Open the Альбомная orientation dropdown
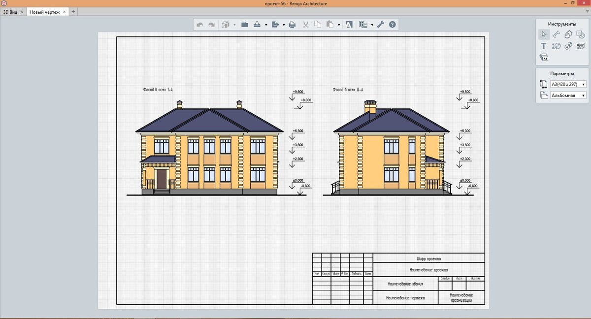Image resolution: width=591 pixels, height=319 pixels. (x=568, y=96)
